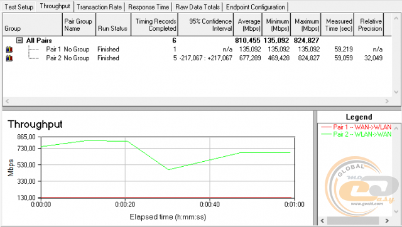Click Finished status of Pair 2
The image size is (402, 227).
108,58
